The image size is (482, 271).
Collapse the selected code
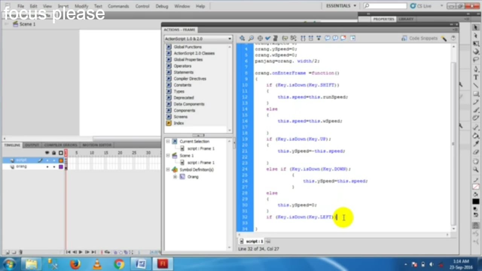point(311,38)
